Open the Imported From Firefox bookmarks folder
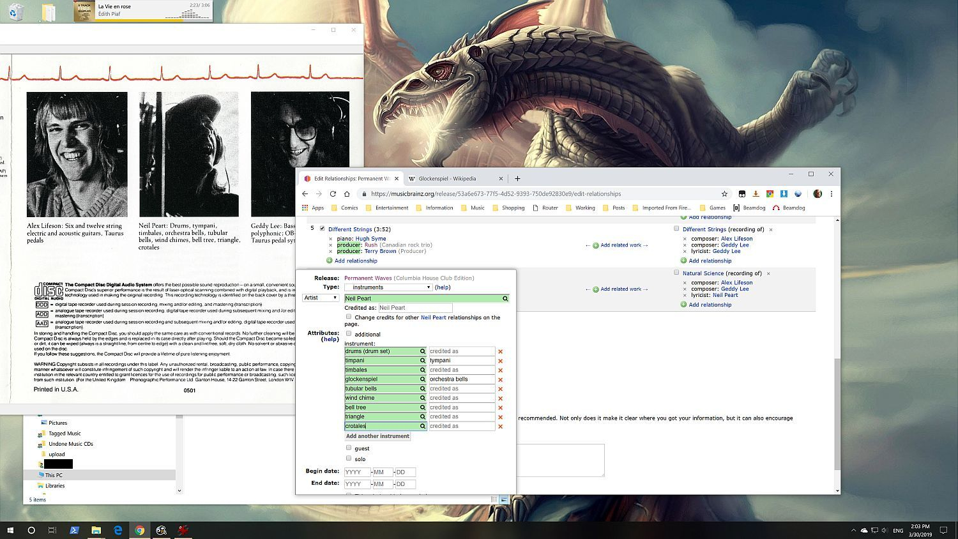The image size is (958, 539). [661, 208]
